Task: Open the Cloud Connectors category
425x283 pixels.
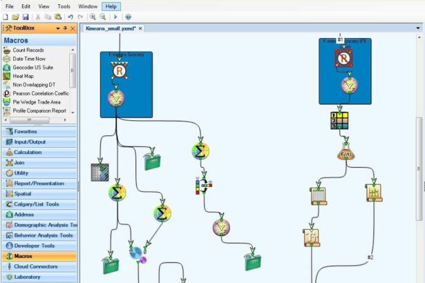Action: click(x=36, y=266)
